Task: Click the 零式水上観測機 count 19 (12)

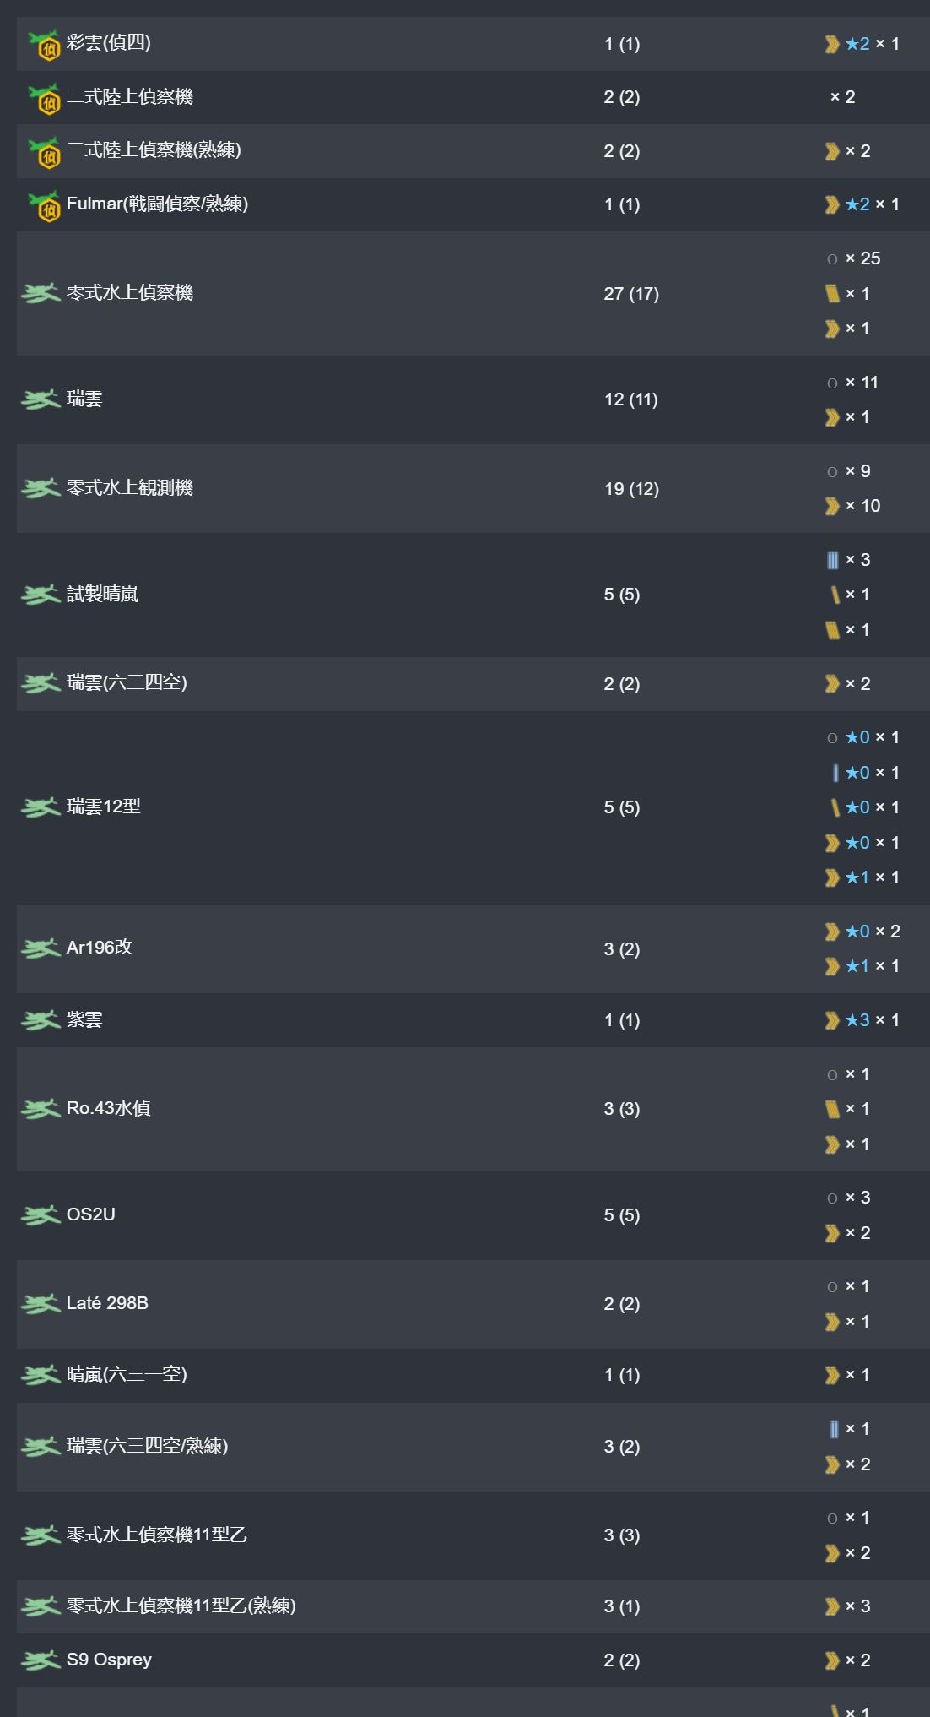Action: (631, 489)
